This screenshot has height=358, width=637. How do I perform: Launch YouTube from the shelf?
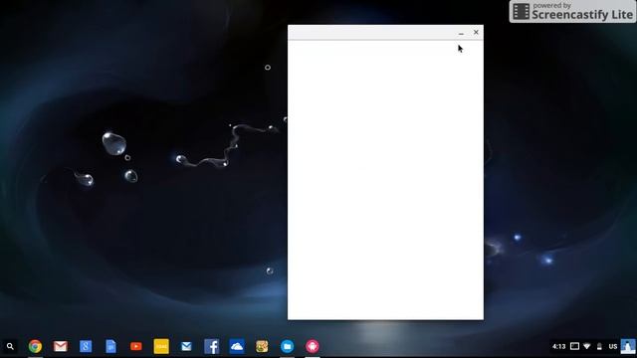click(x=136, y=346)
